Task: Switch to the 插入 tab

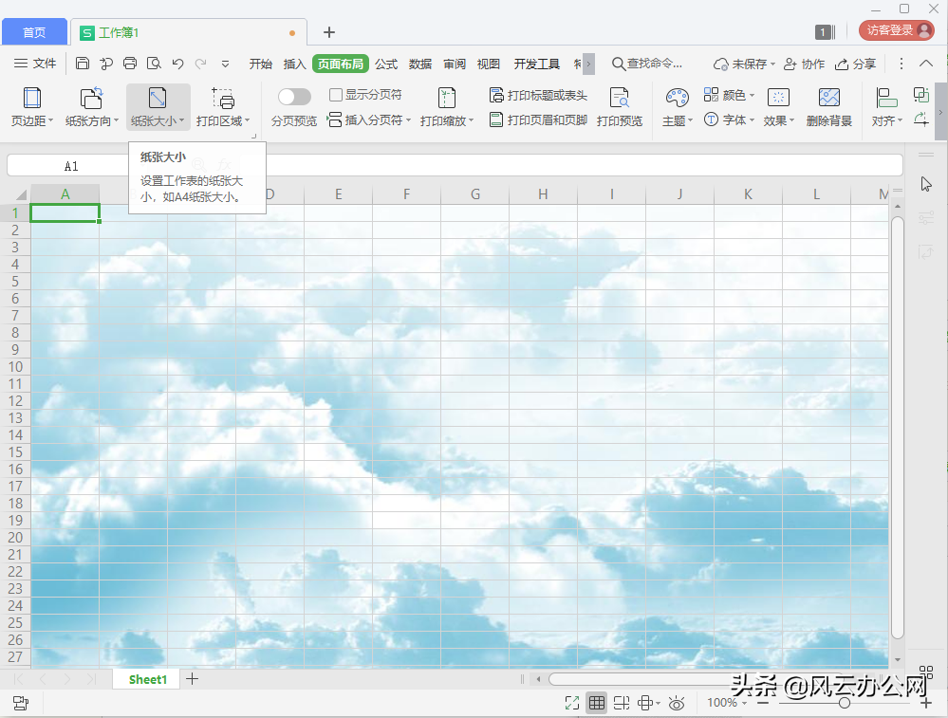Action: click(x=294, y=64)
